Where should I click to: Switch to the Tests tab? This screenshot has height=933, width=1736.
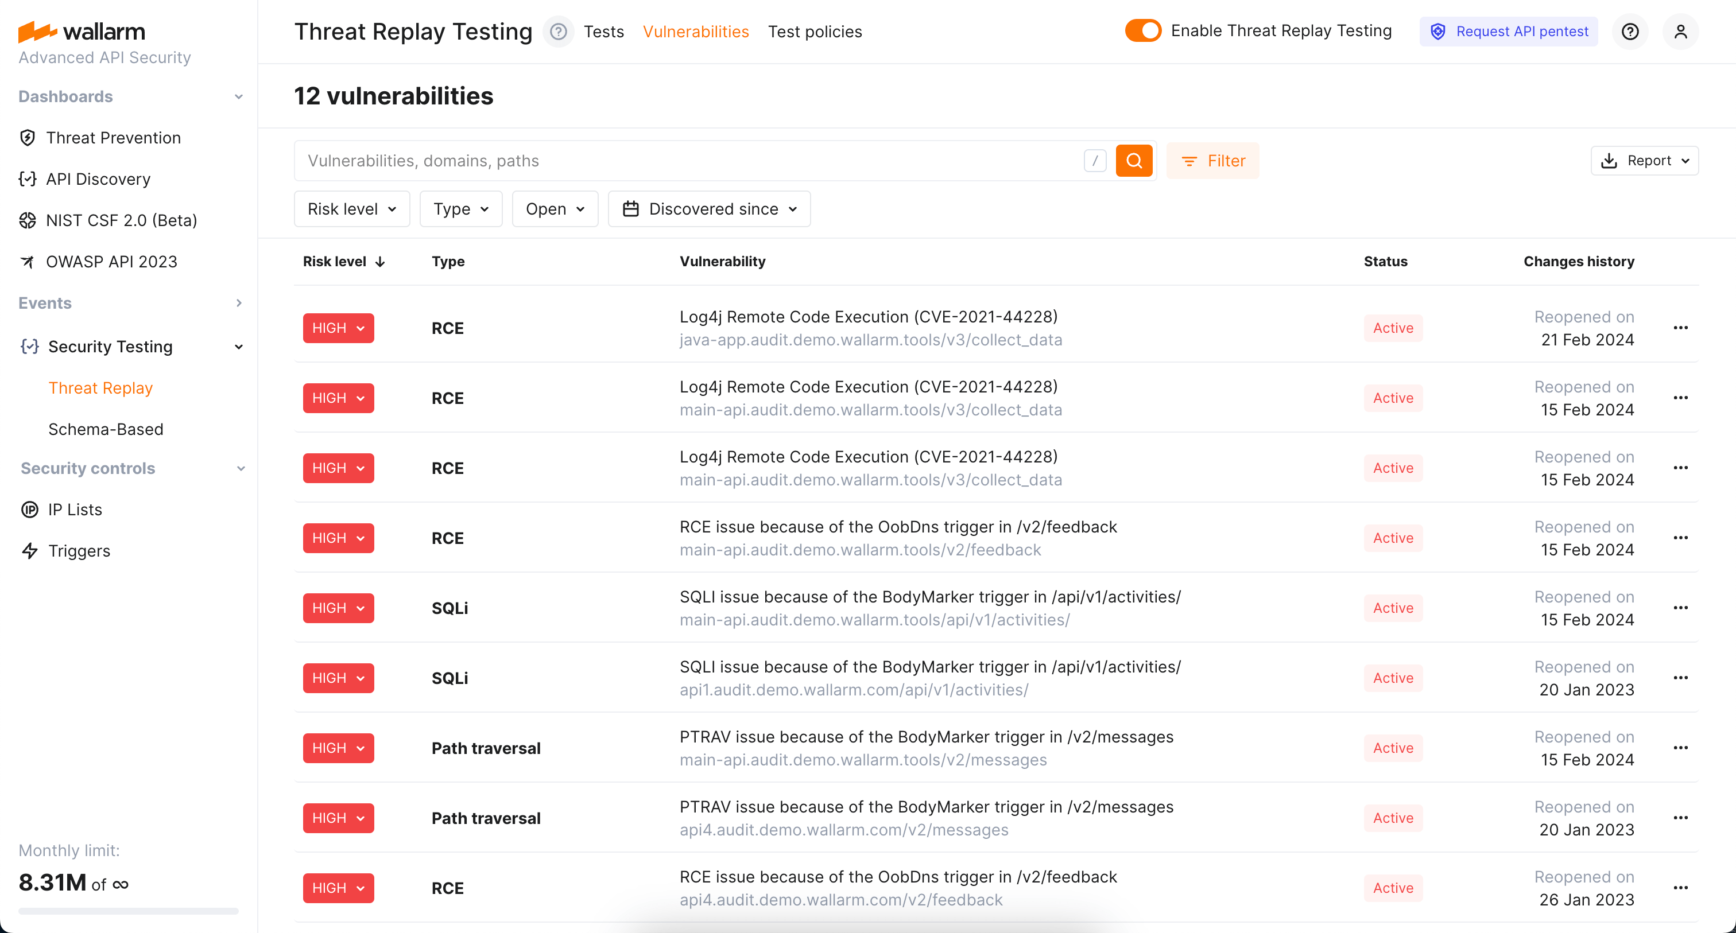tap(603, 31)
